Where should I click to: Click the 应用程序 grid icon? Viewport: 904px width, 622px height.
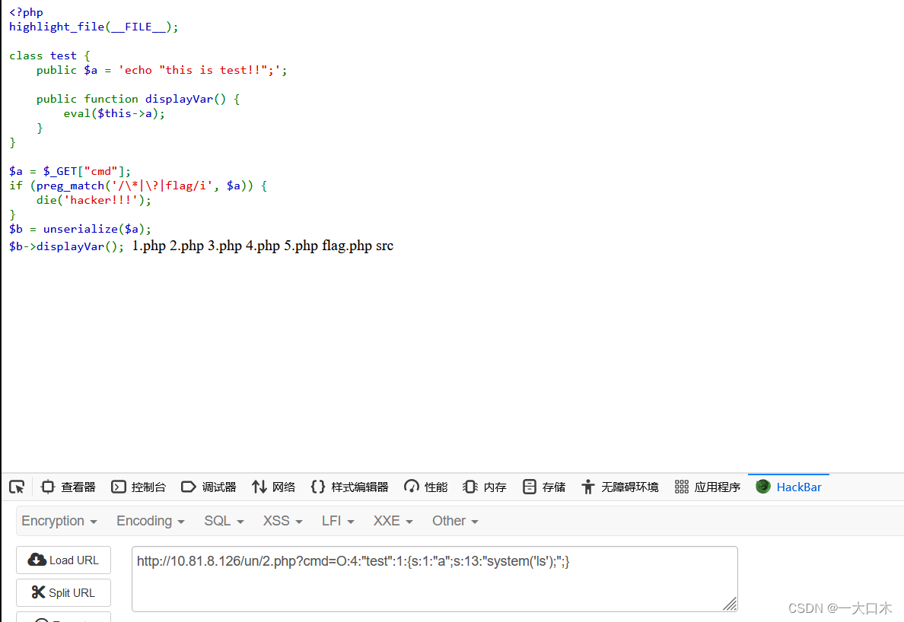pyautogui.click(x=682, y=487)
